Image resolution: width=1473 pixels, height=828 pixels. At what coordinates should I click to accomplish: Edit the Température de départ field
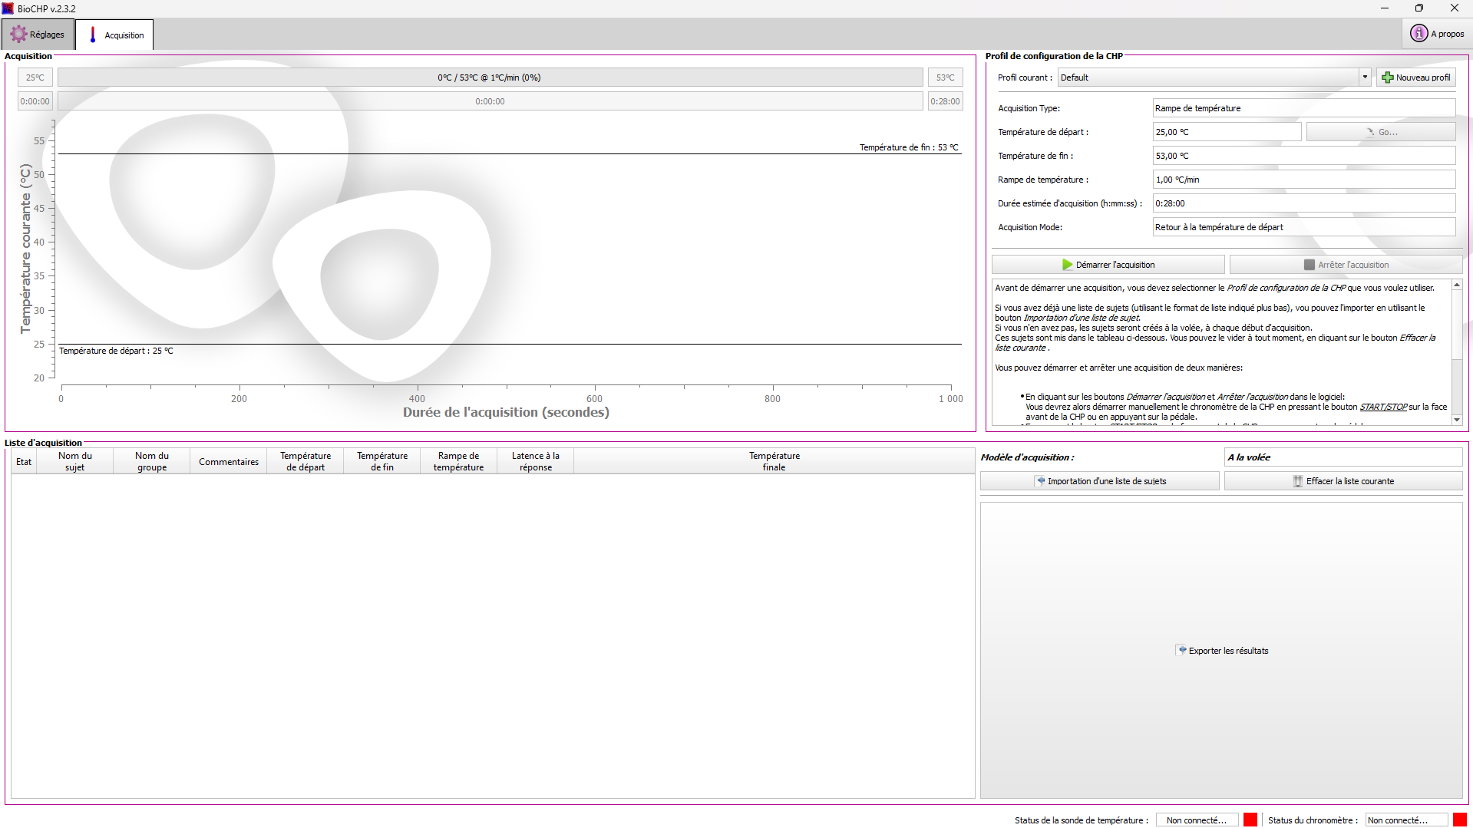[x=1226, y=132]
